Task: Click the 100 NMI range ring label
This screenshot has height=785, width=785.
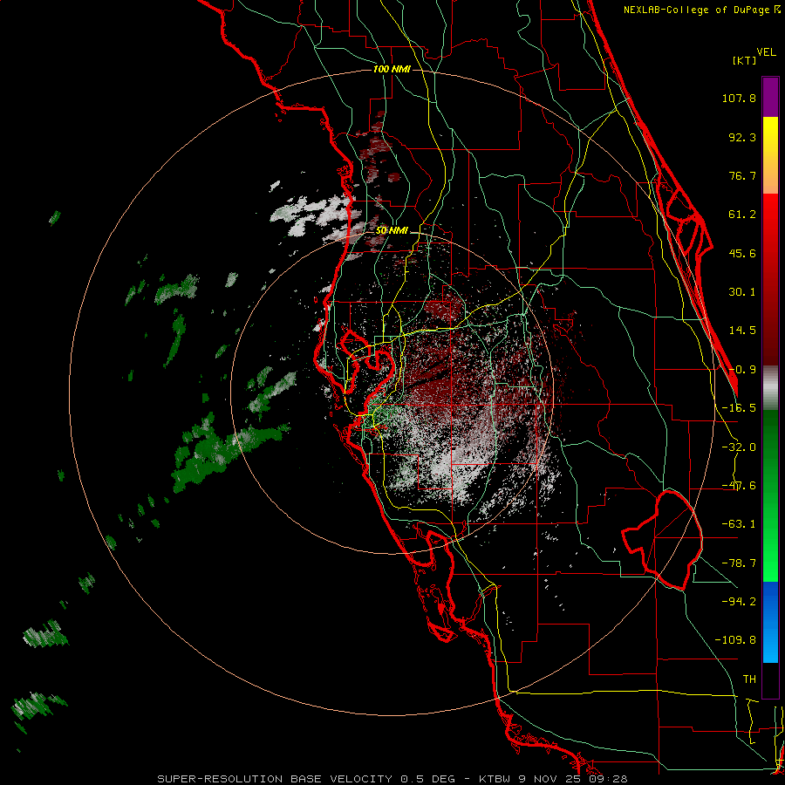Action: [392, 69]
